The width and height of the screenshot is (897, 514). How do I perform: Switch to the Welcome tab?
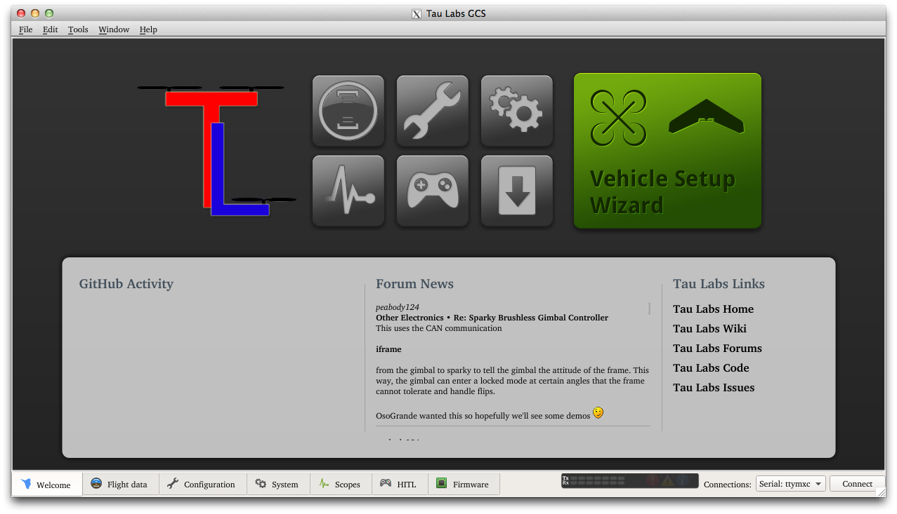[47, 485]
